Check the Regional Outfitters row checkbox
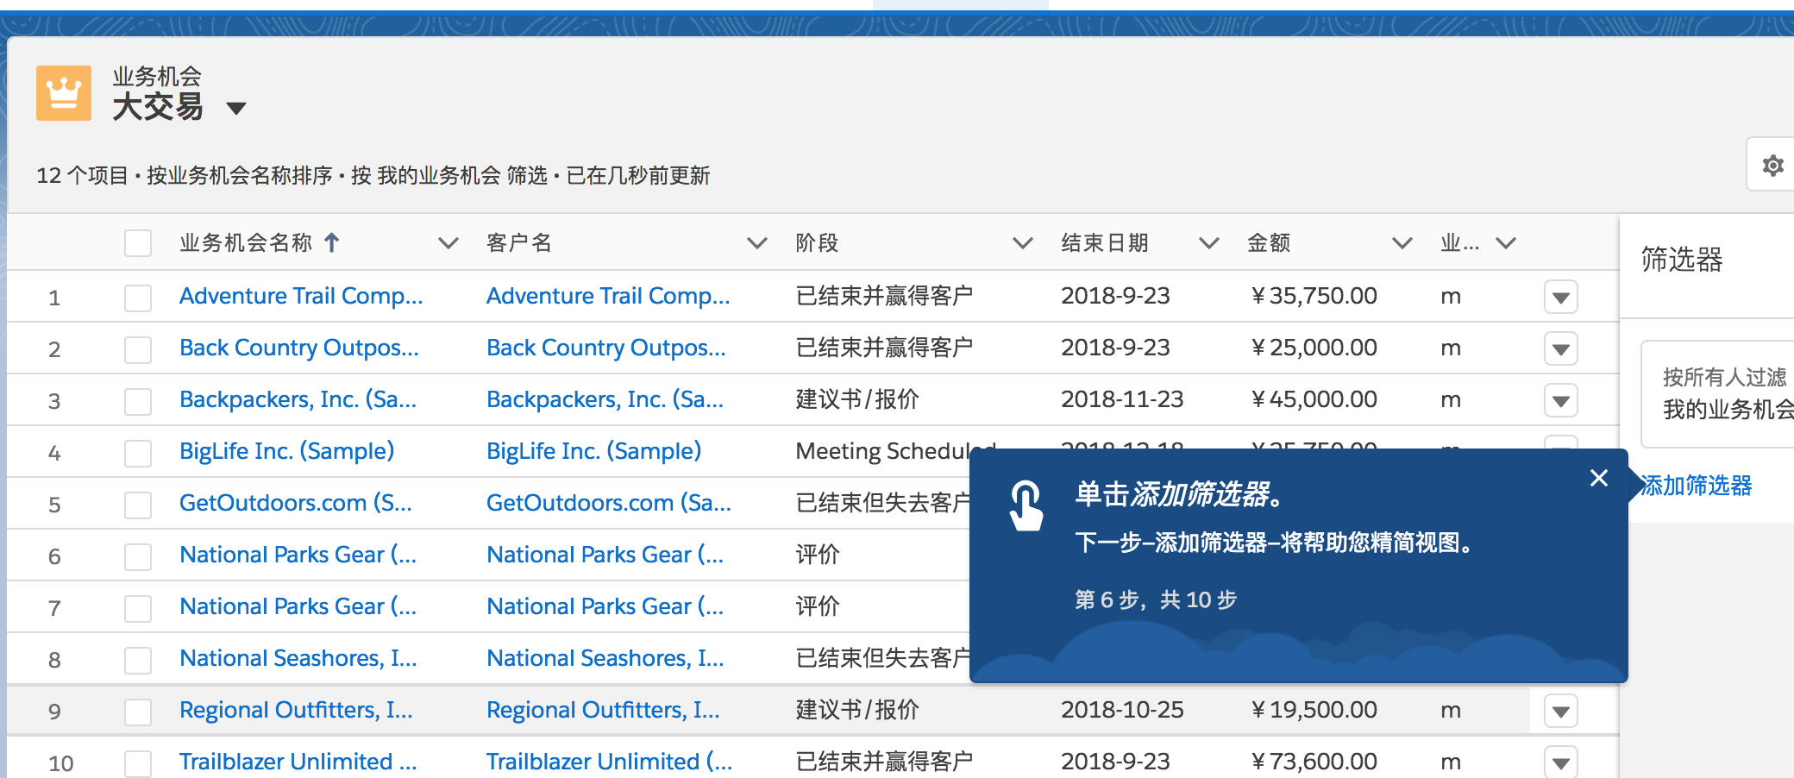The height and width of the screenshot is (778, 1794). 138,712
